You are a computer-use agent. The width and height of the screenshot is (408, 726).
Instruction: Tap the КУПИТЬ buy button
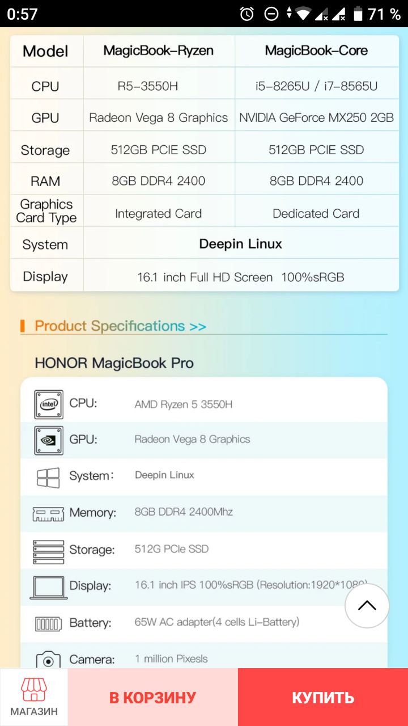pyautogui.click(x=323, y=697)
